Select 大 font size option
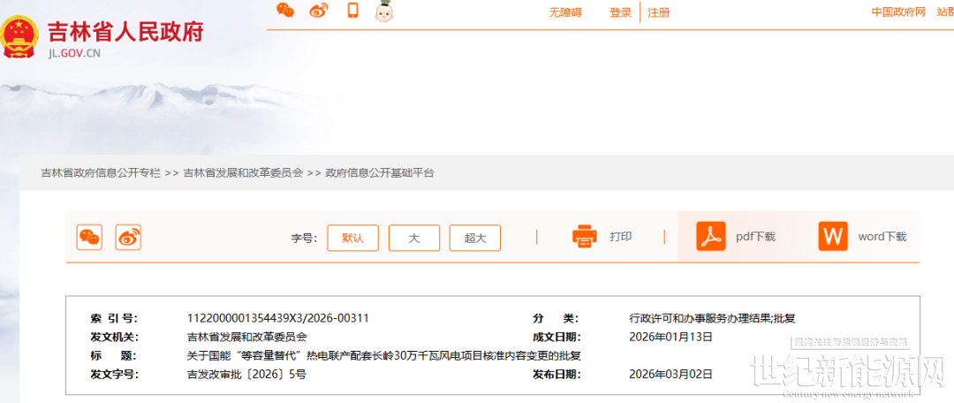This screenshot has height=403, width=954. click(x=413, y=238)
